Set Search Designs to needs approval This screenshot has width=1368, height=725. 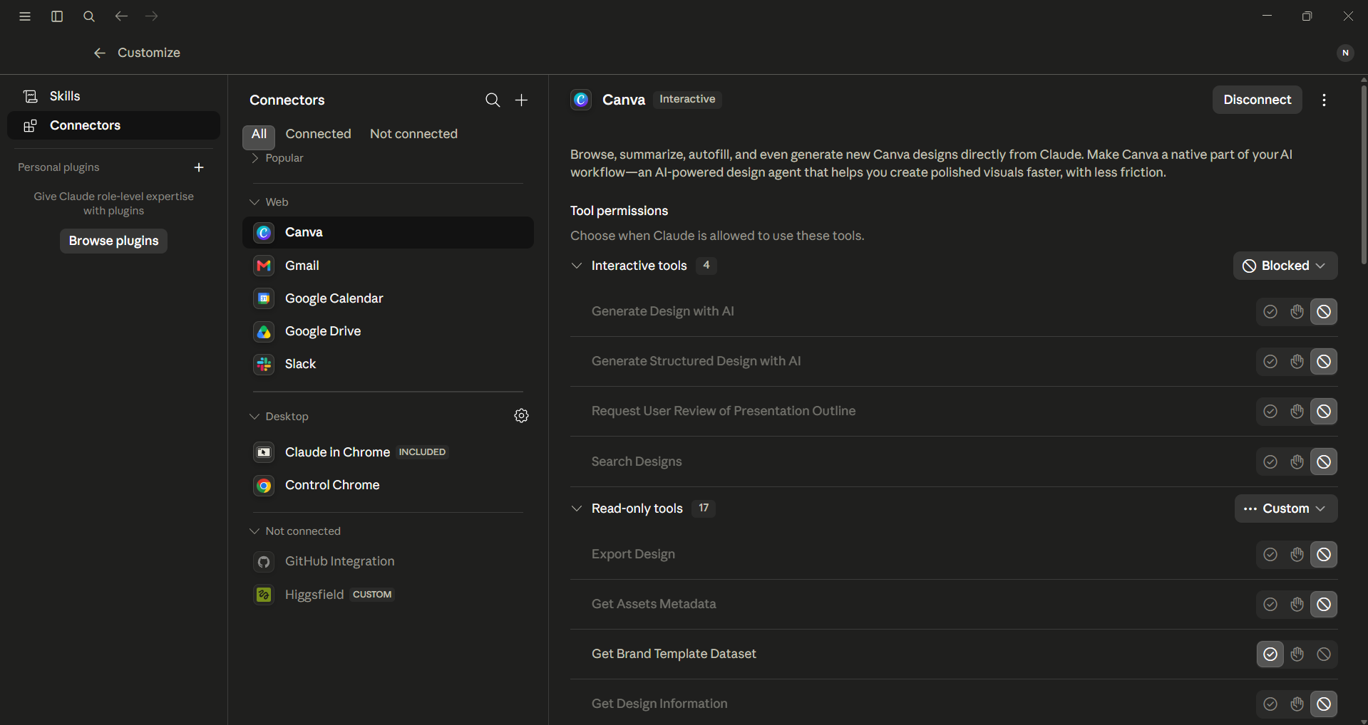[x=1297, y=462]
